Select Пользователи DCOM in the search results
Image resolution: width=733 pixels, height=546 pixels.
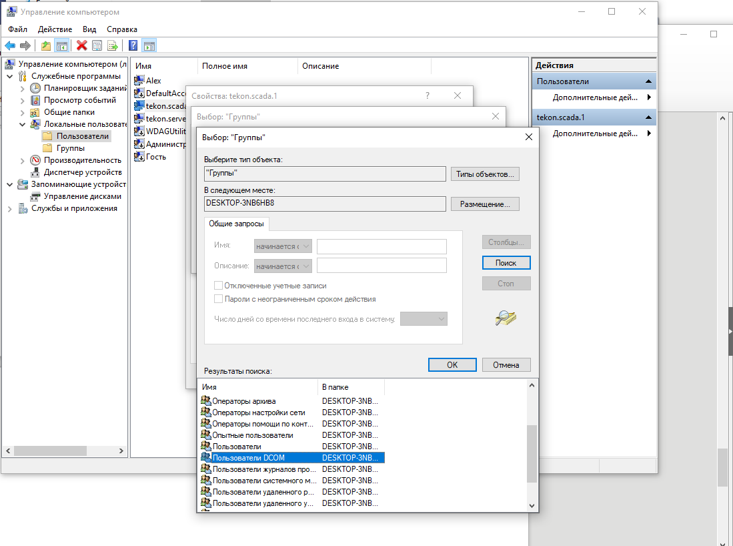click(248, 458)
